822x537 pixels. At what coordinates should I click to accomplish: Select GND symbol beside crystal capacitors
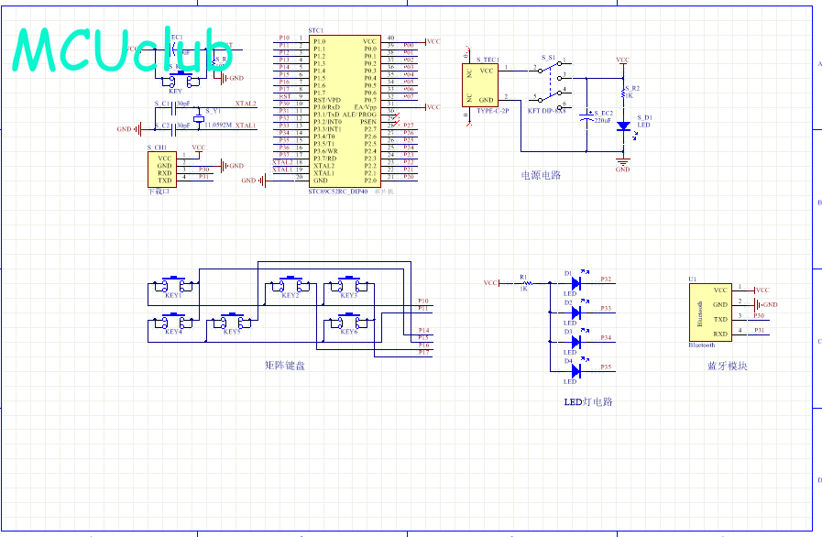point(129,129)
